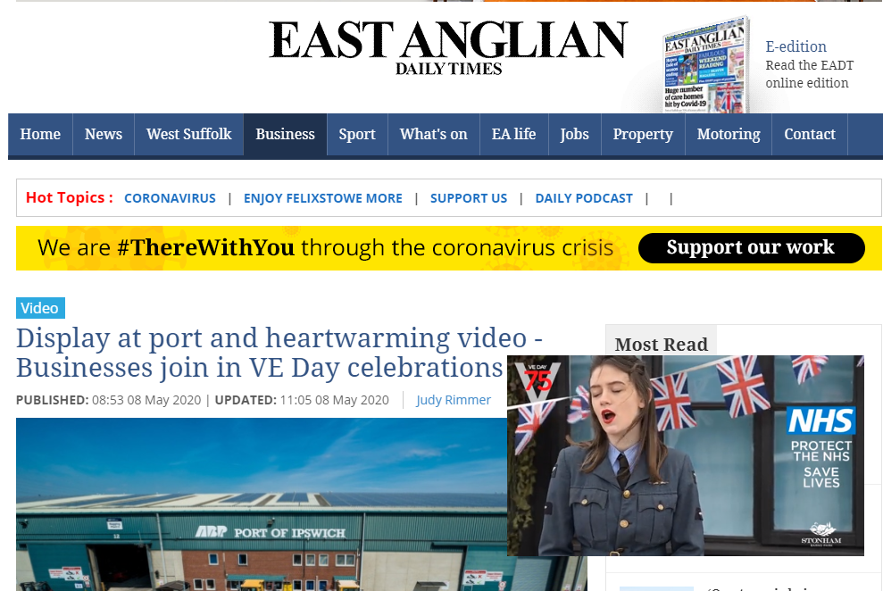883x591 pixels.
Task: Open the What's on menu
Action: click(x=434, y=135)
